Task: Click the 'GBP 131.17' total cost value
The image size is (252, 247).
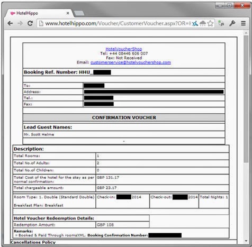Action: tap(107, 178)
